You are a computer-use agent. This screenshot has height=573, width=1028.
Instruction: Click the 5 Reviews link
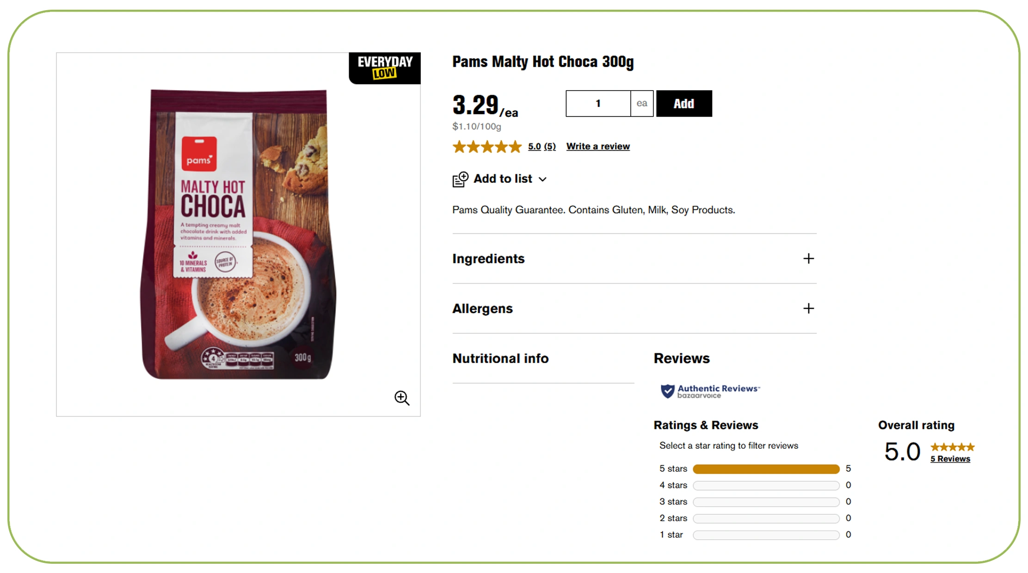(950, 459)
